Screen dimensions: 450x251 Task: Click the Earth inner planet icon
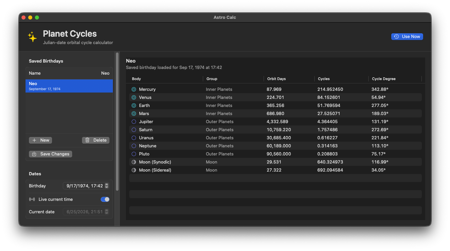(134, 106)
